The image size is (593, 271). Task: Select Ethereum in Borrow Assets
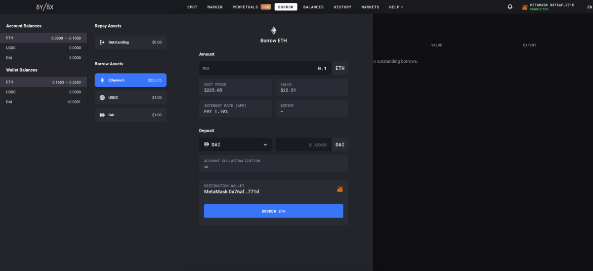point(130,80)
